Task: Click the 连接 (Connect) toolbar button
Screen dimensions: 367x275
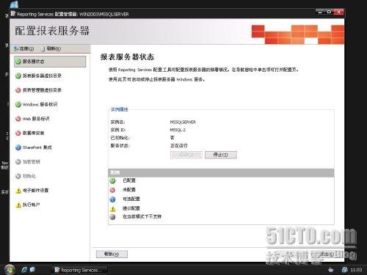Action: click(23, 48)
